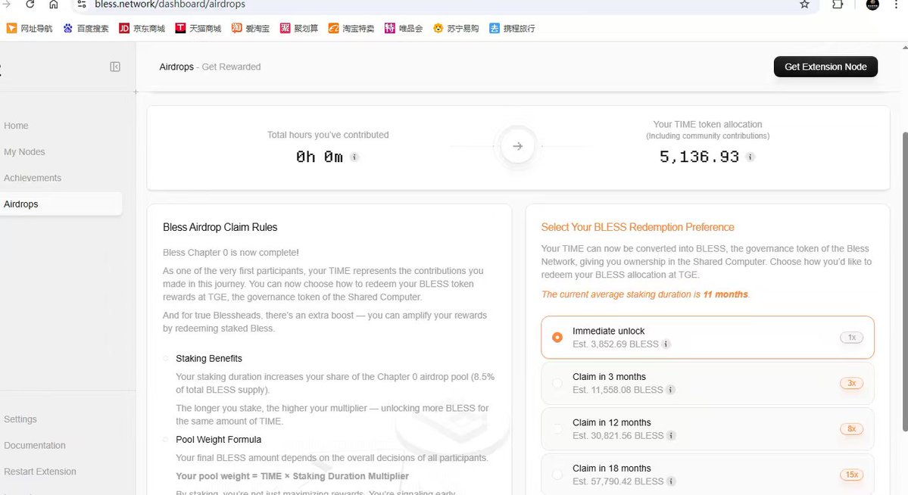Viewport: 908px width, 495px height.
Task: Click info icon beside 5,136.93 TIME allocation
Action: (x=750, y=157)
